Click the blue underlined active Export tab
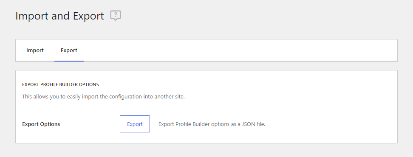The image size is (413, 157). (x=69, y=50)
